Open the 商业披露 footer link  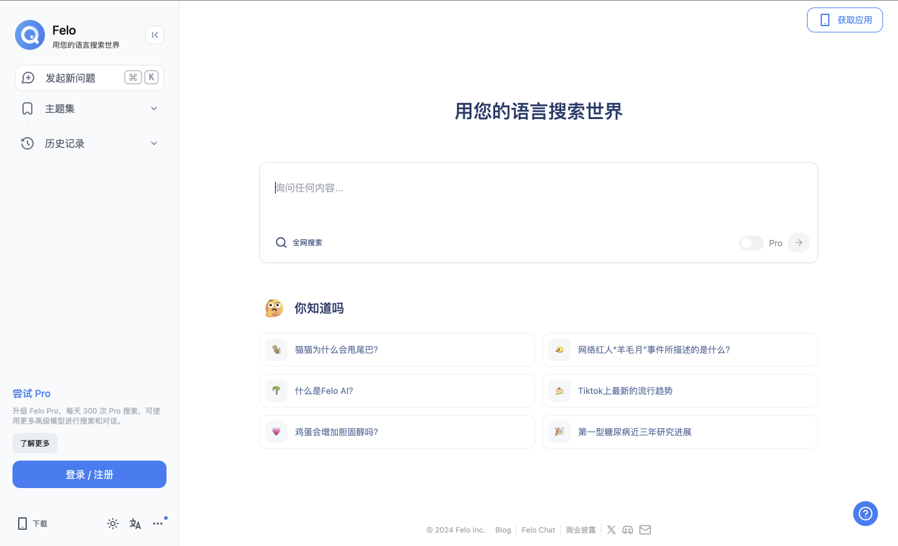pyautogui.click(x=581, y=530)
